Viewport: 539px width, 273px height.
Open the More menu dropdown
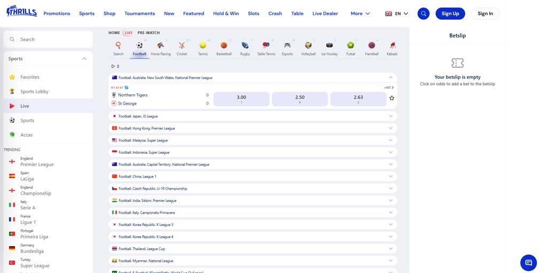360,14
